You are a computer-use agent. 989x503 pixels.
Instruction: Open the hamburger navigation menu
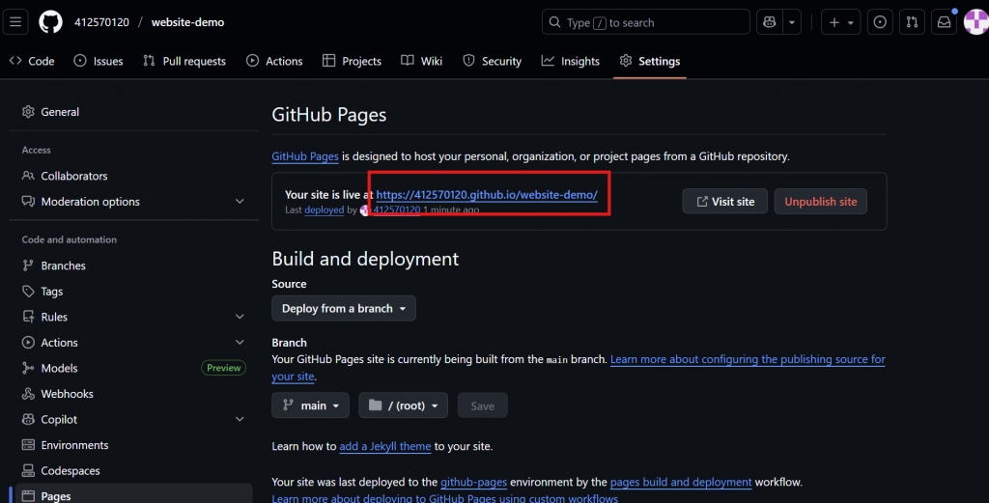pos(15,22)
